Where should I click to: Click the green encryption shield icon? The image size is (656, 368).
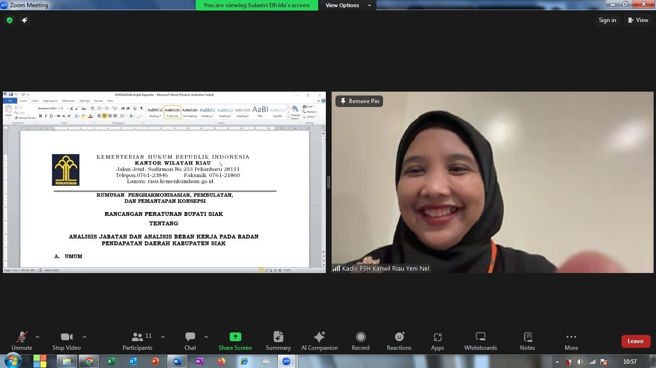tap(9, 20)
